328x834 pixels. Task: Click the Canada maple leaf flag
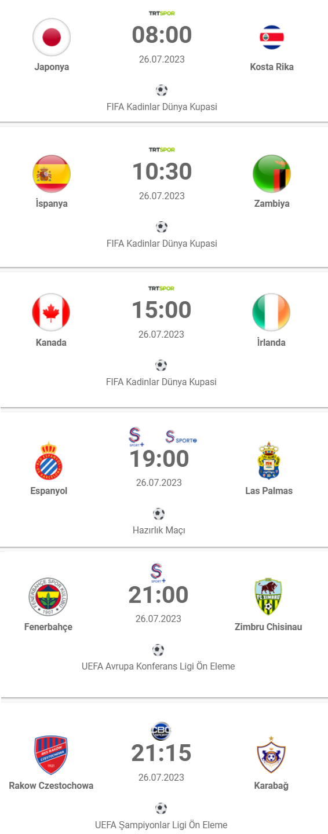coord(51,313)
